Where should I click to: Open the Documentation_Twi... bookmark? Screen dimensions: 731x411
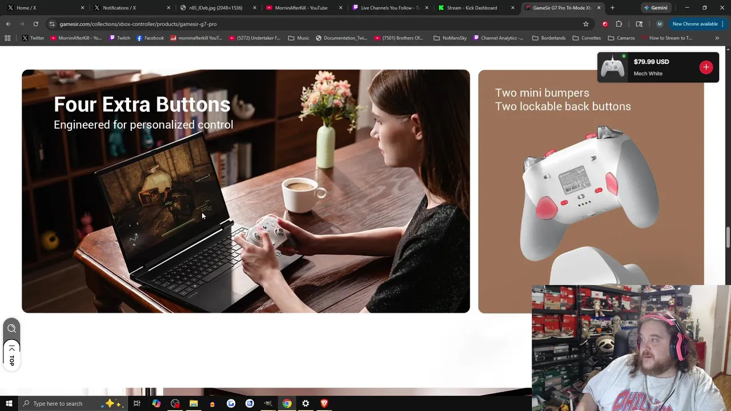pos(341,38)
